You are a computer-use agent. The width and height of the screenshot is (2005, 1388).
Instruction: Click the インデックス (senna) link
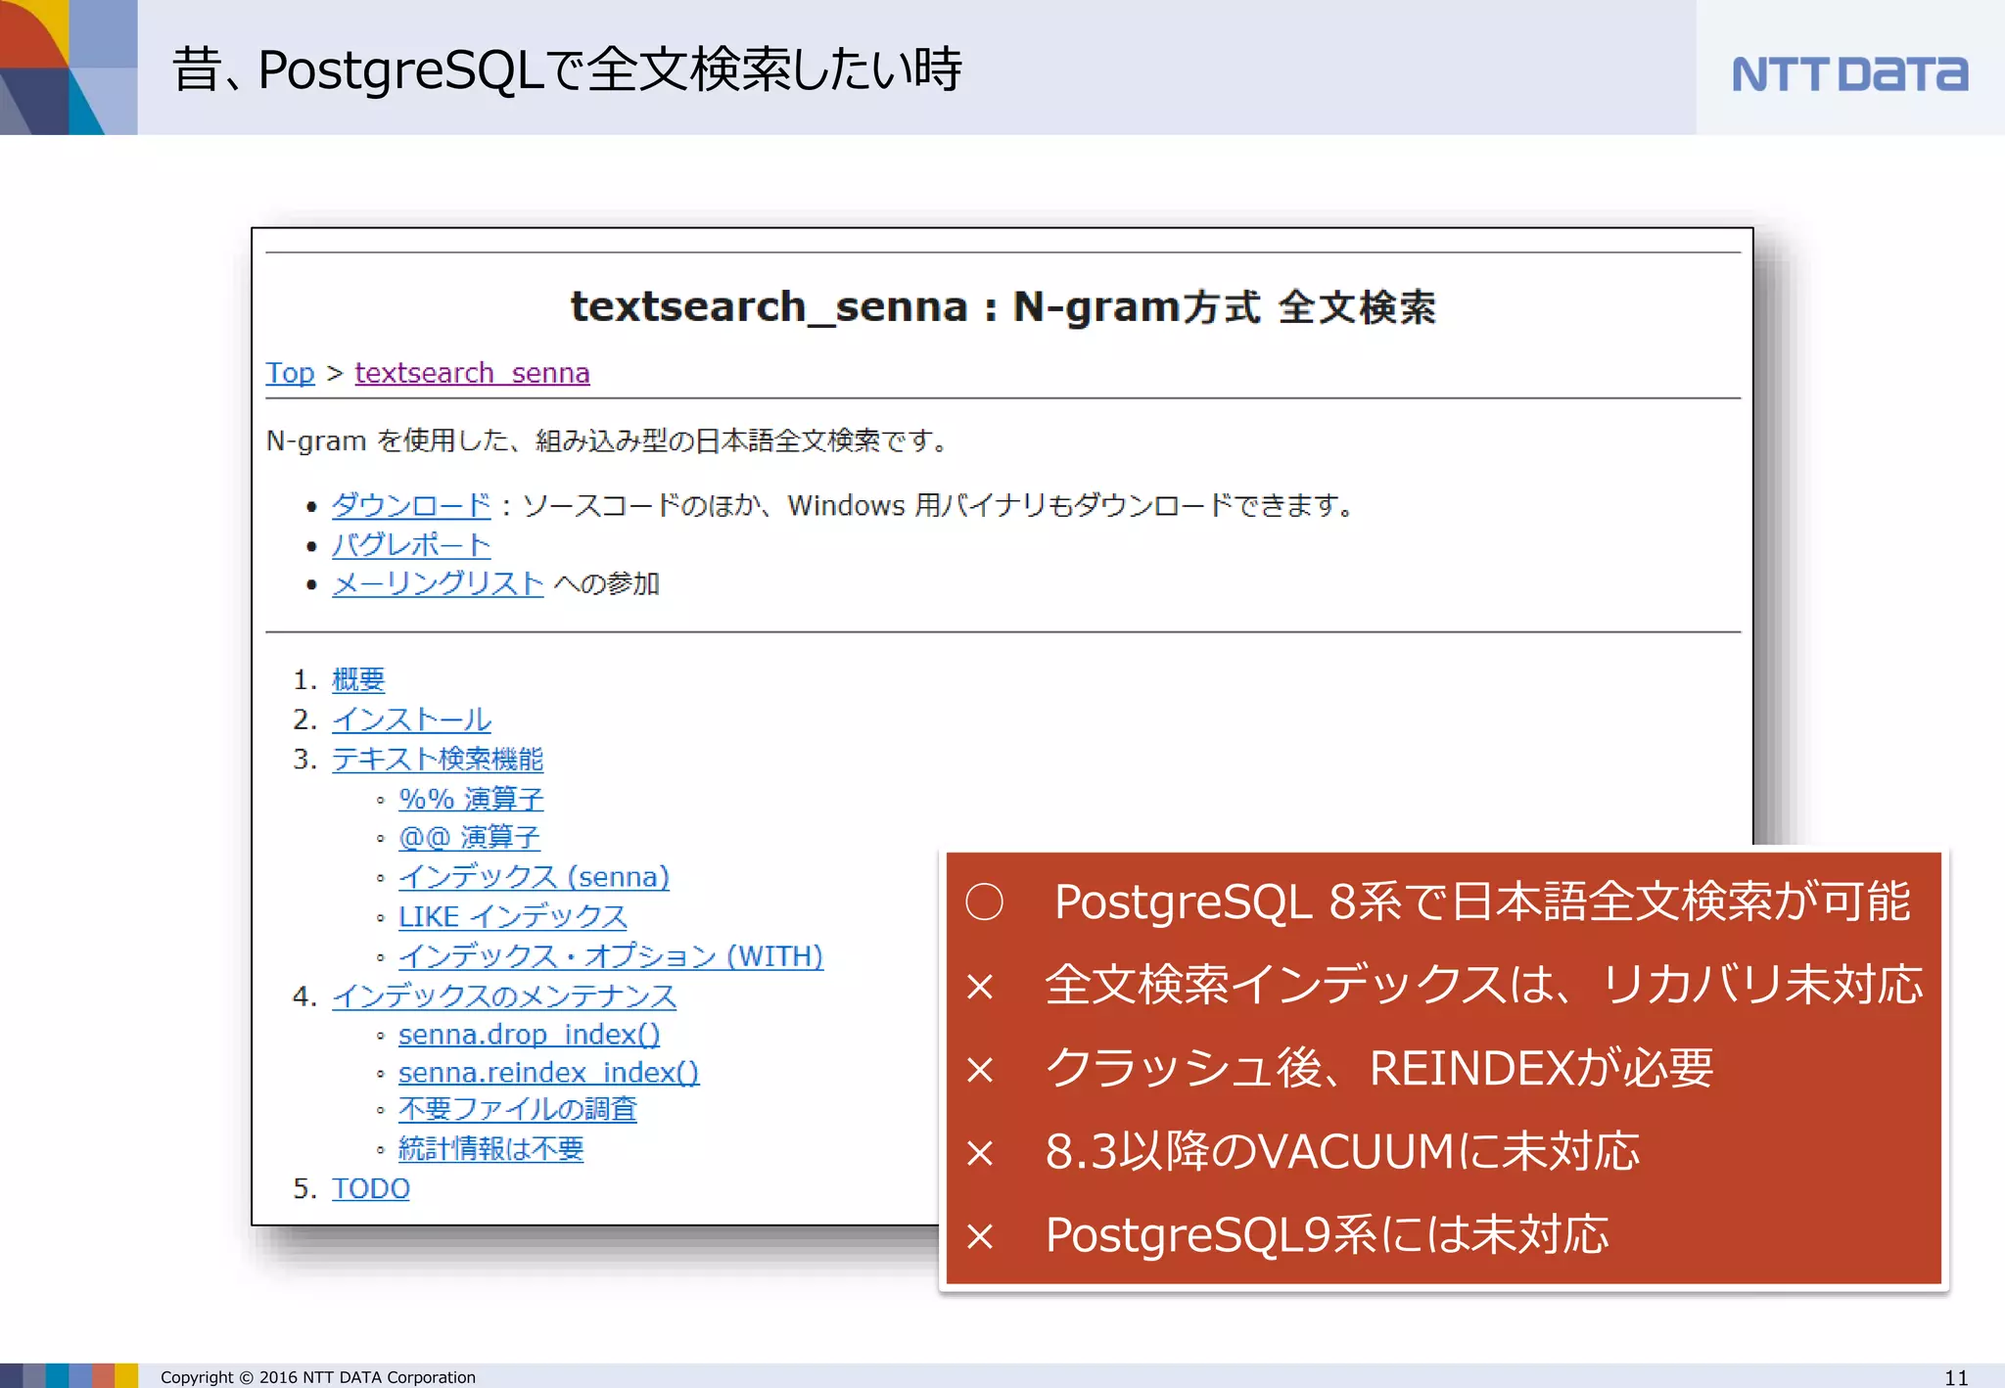(534, 877)
